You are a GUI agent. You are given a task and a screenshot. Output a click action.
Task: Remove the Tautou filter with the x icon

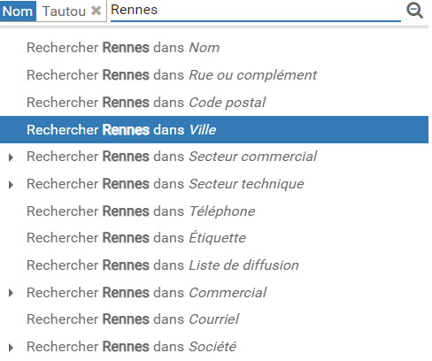[x=96, y=11]
